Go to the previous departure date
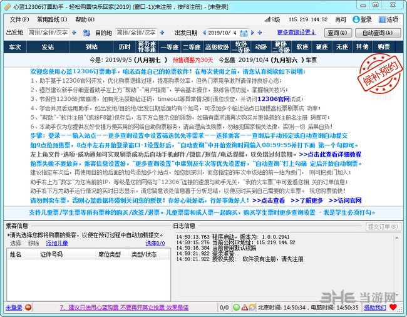 [204, 33]
